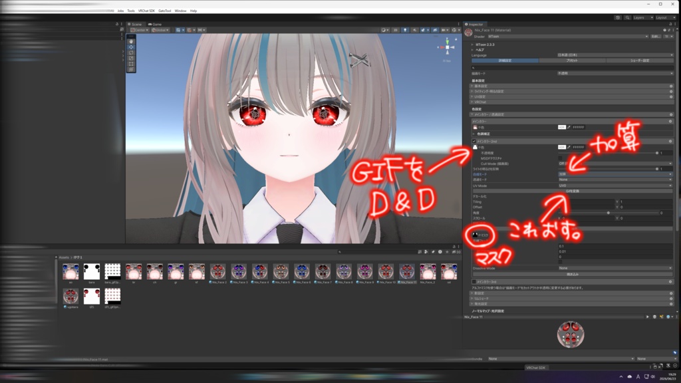Toggle the Inspector lock icon
Image resolution: width=681 pixels, height=383 pixels.
pos(670,25)
